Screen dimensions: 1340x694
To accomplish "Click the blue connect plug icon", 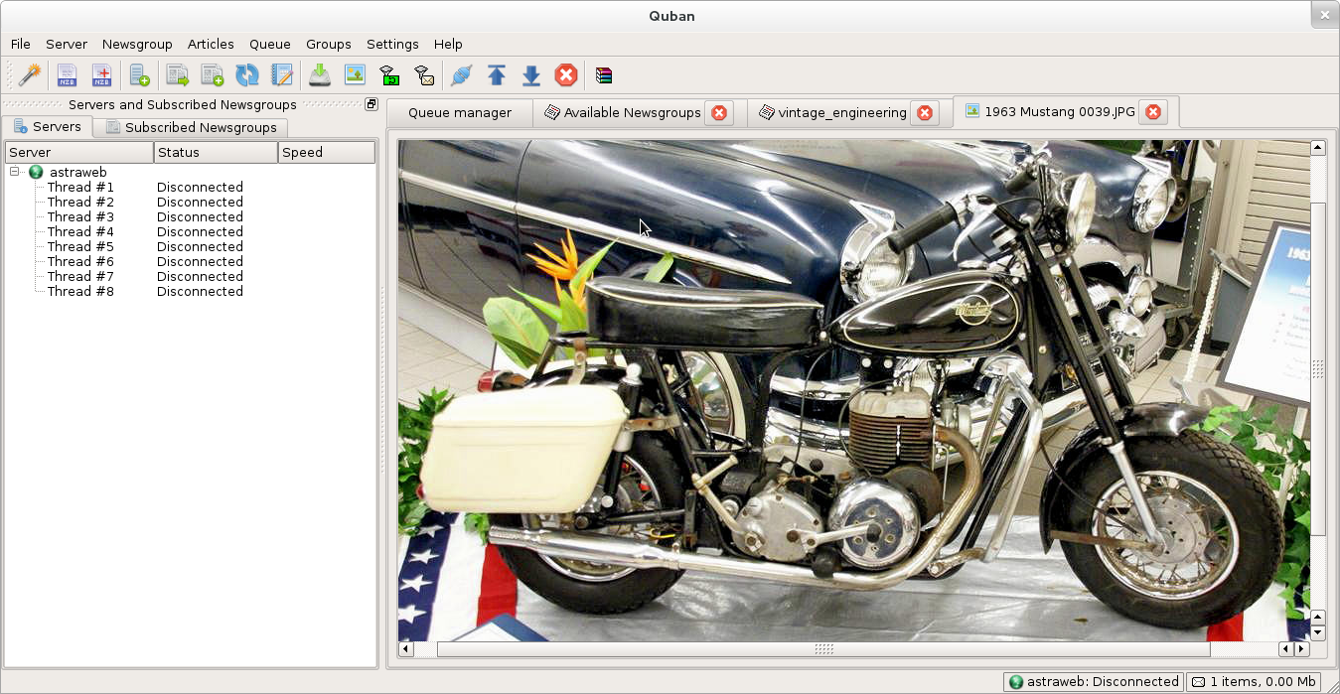I will click(x=461, y=74).
